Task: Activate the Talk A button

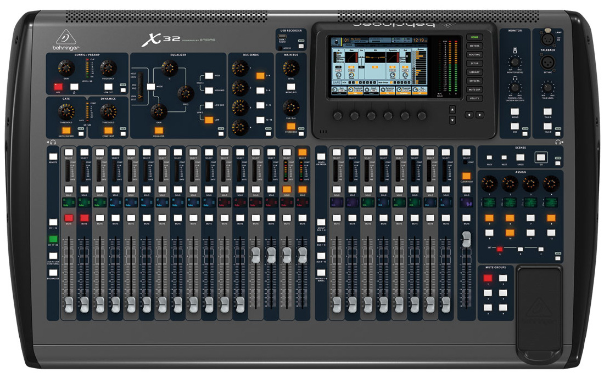Action: 547,111
